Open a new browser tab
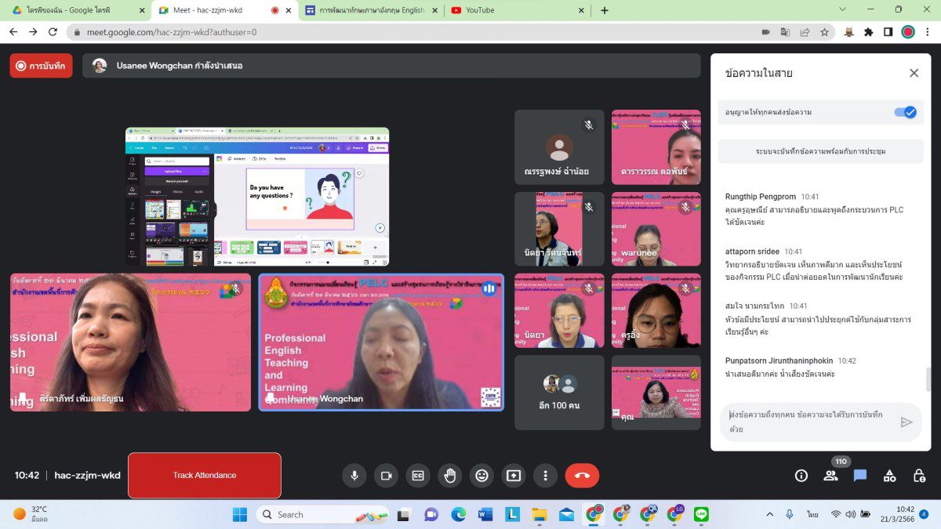The image size is (941, 529). pyautogui.click(x=604, y=10)
